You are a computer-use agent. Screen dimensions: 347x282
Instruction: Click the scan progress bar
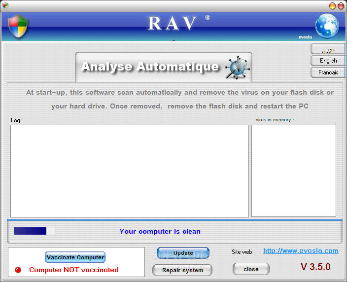[x=34, y=231]
